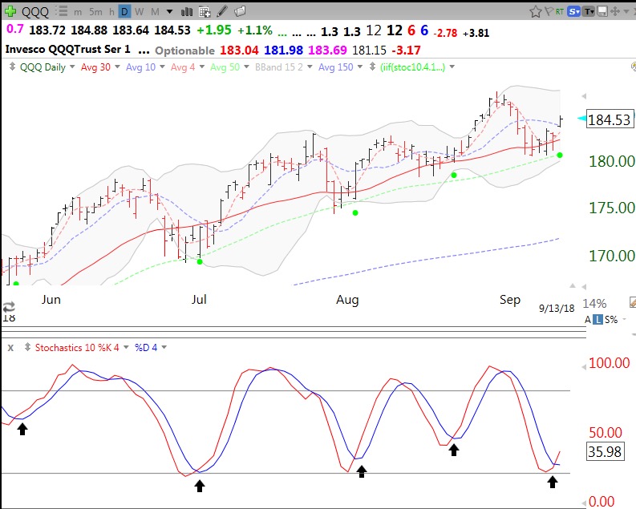Click the -3.17 red value
This screenshot has height=509, width=636.
tap(406, 50)
